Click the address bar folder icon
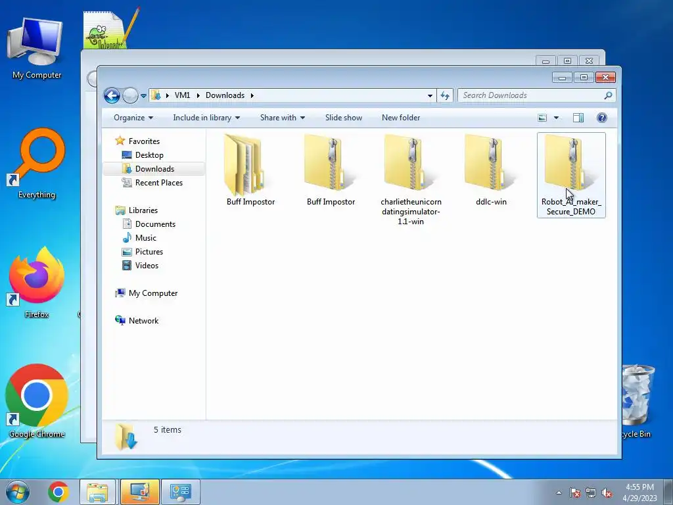673x505 pixels. click(156, 95)
